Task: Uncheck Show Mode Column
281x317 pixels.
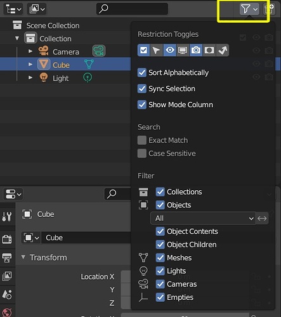Action: pos(142,105)
